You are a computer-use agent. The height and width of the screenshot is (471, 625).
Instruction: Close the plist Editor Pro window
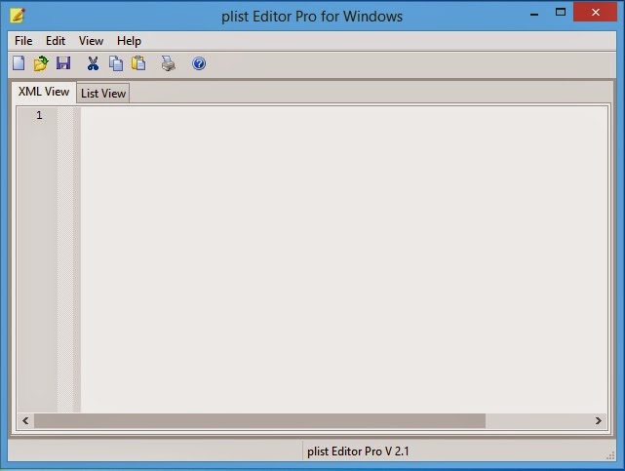click(596, 12)
